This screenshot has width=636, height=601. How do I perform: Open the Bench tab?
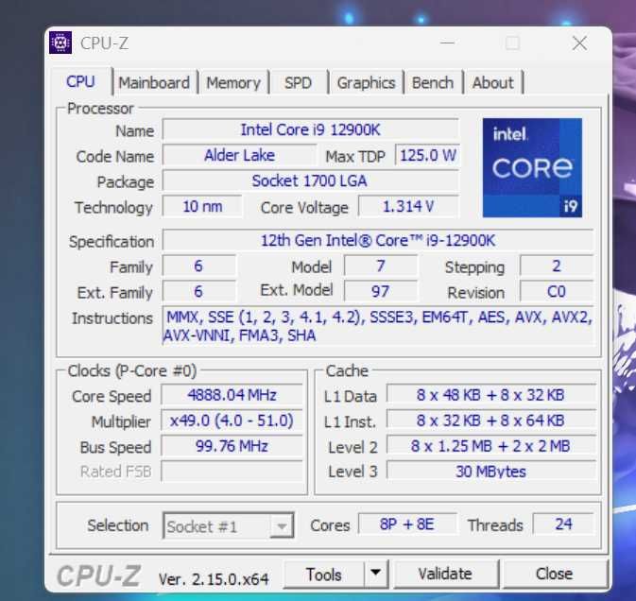point(433,83)
